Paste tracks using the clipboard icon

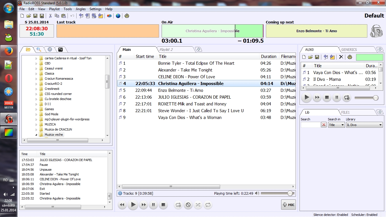point(63,16)
